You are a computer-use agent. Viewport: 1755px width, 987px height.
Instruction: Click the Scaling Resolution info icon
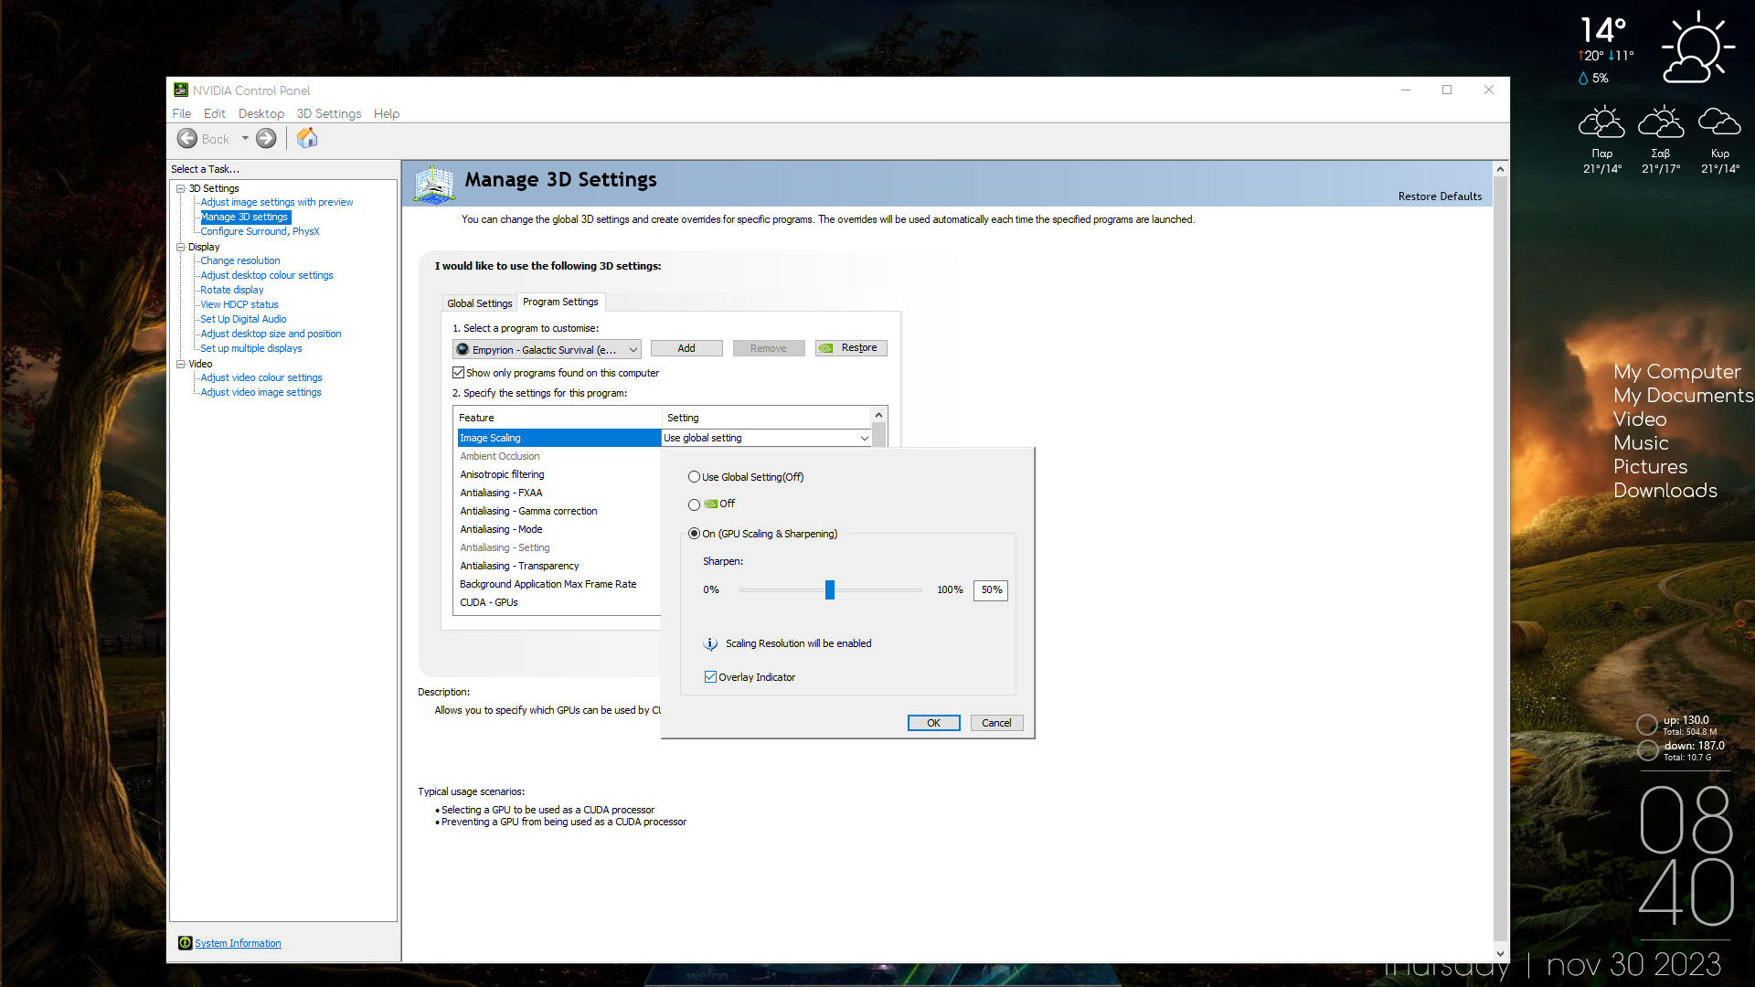(711, 643)
